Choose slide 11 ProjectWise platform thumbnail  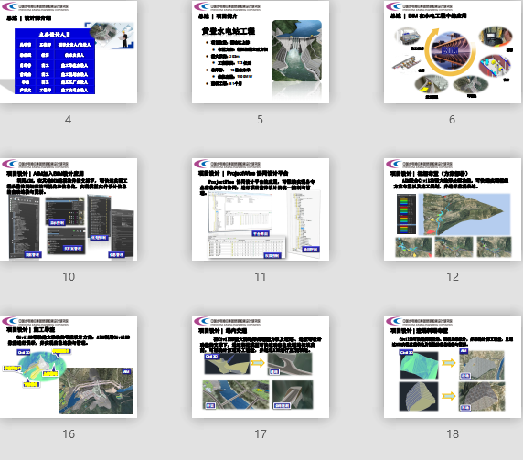[261, 209]
